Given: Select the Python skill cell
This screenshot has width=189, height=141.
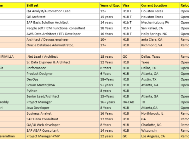Looking at the screenshot, I should (x=32, y=91).
